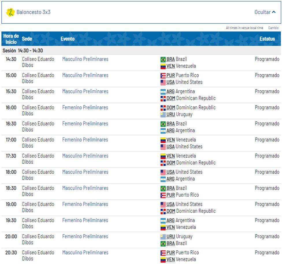
Task: Open Femenino Preliminares event at 20:00
Action: (x=85, y=237)
